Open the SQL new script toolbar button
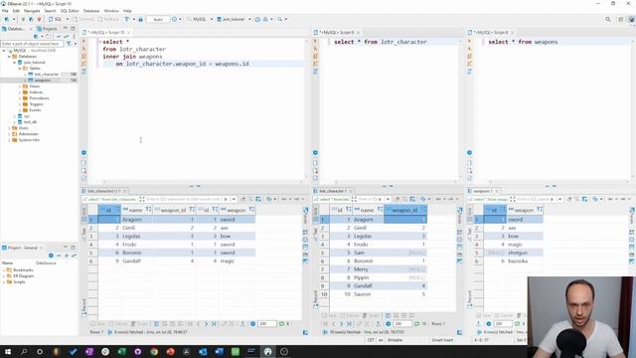The width and height of the screenshot is (636, 358). pyautogui.click(x=56, y=19)
